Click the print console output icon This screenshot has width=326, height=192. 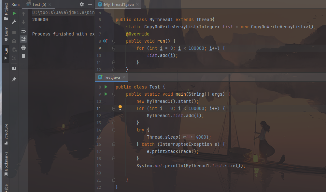(23, 48)
